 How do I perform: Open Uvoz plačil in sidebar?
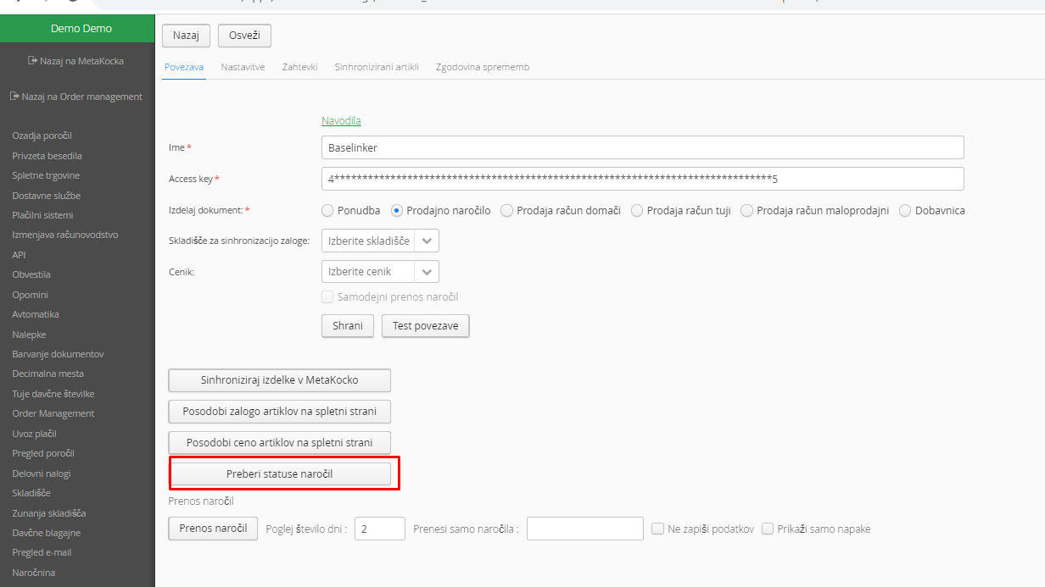click(x=34, y=434)
